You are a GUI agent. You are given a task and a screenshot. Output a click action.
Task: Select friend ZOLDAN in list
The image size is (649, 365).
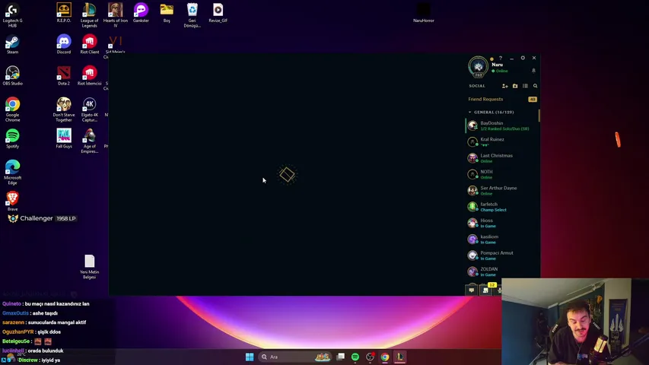(501, 271)
